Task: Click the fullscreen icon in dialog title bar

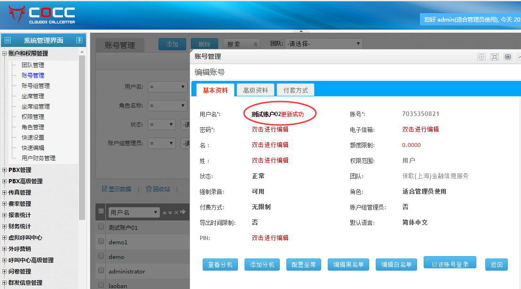Action: tap(494, 57)
